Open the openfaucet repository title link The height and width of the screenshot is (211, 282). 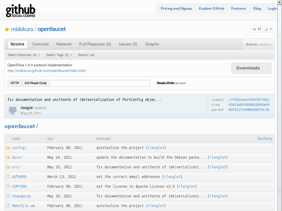click(x=52, y=29)
